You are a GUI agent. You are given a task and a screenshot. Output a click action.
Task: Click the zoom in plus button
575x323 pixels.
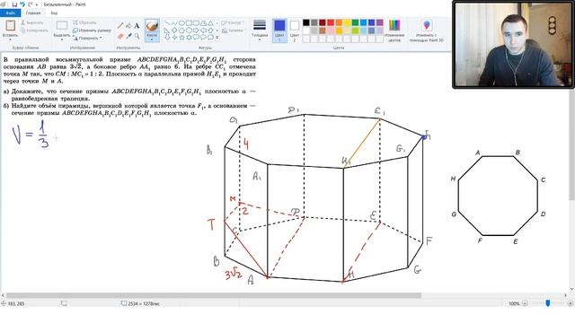[570, 303]
